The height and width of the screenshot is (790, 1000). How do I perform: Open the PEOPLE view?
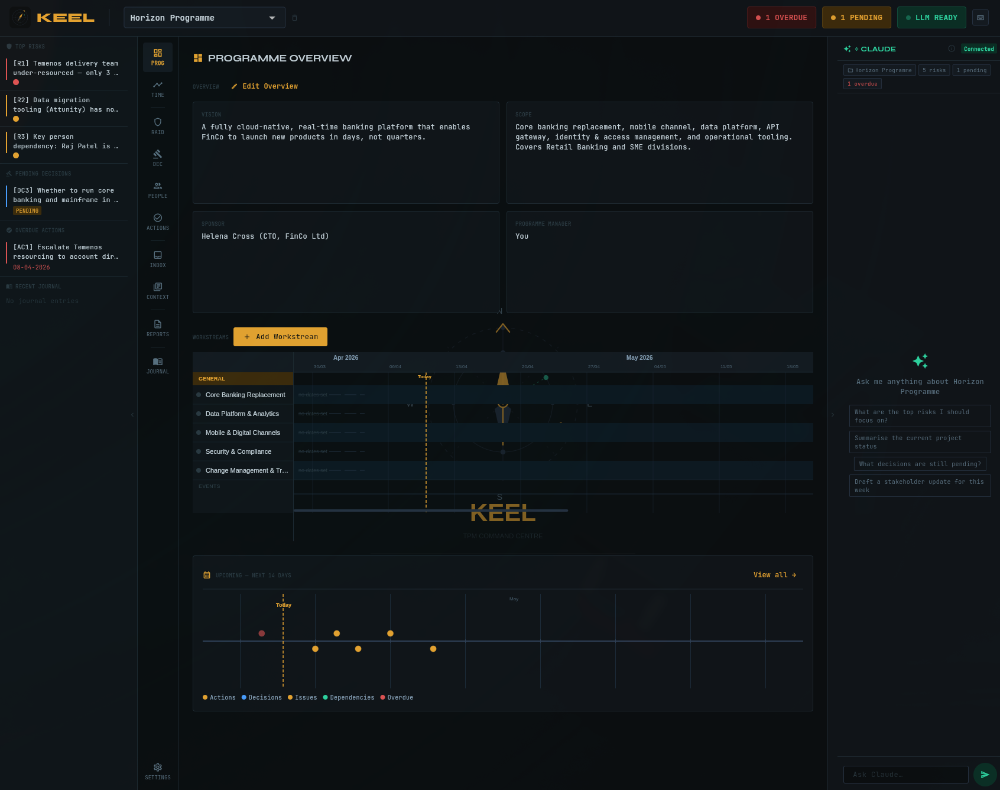click(x=157, y=190)
